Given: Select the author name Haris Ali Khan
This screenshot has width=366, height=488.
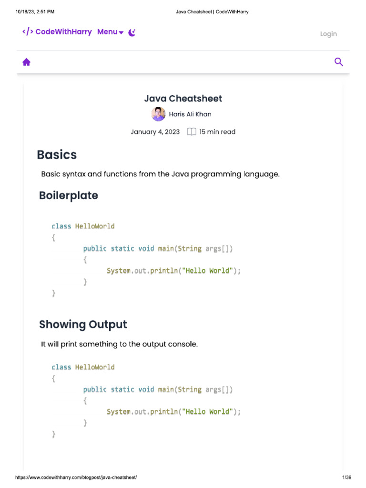Looking at the screenshot, I should [190, 114].
